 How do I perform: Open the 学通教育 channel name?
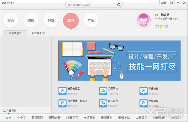pyautogui.click(x=153, y=89)
